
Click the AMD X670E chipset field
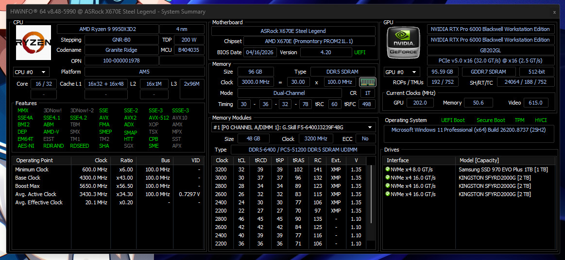[x=309, y=41]
